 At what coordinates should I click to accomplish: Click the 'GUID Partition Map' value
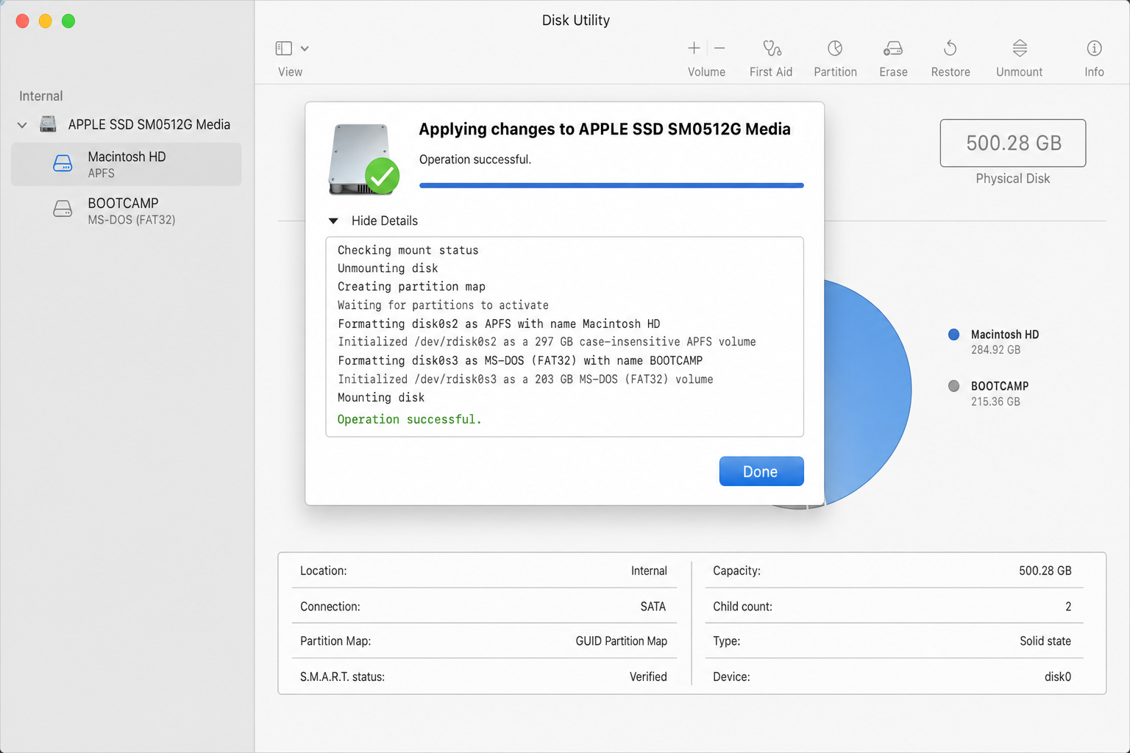click(x=621, y=641)
